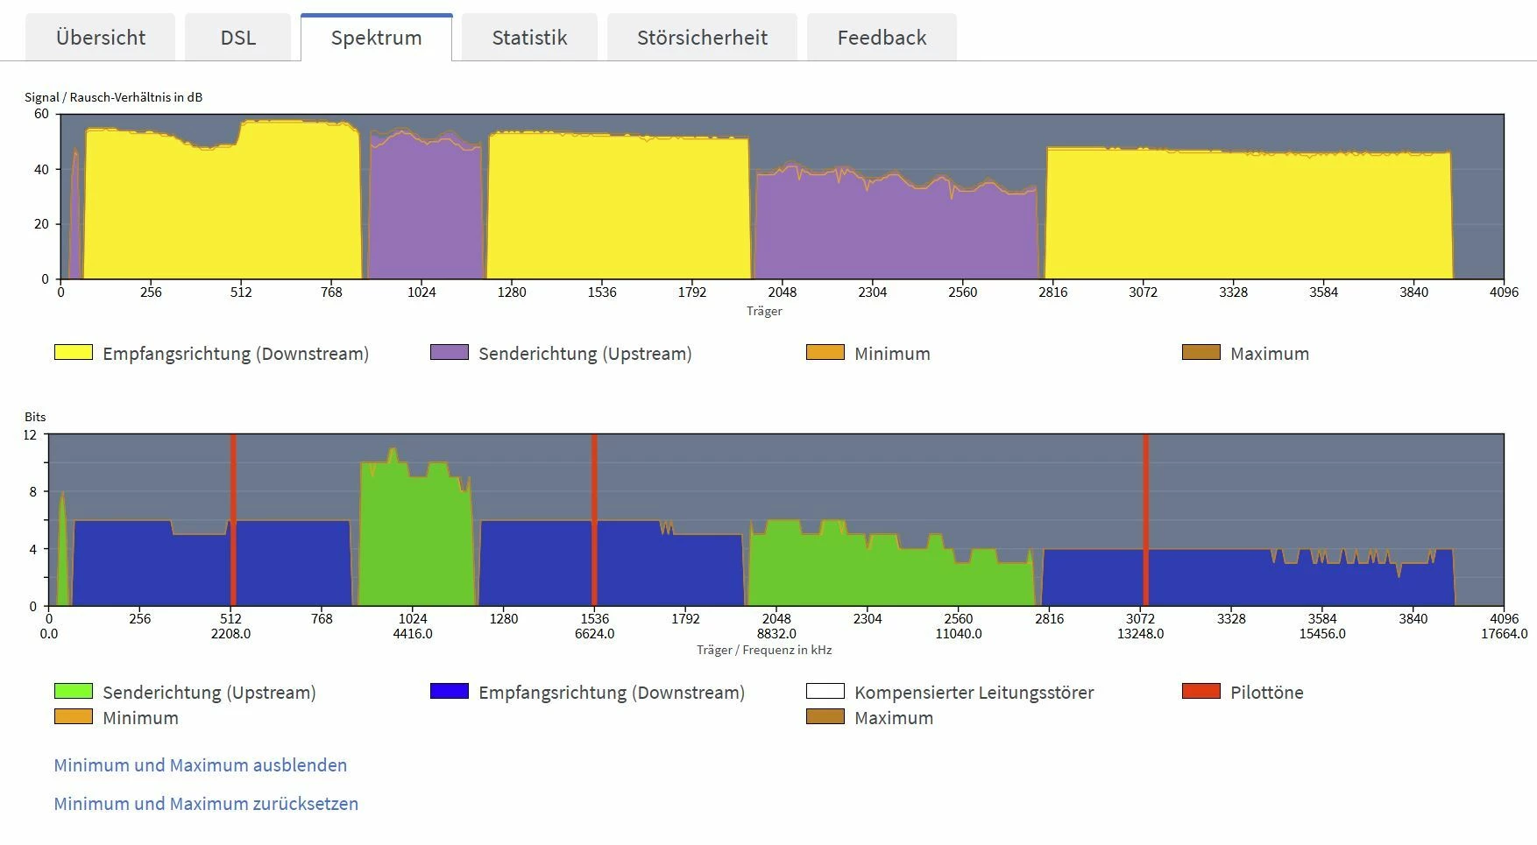This screenshot has height=845, width=1537.
Task: Click the orange Minimum swatch in Bits legend
Action: (x=74, y=716)
